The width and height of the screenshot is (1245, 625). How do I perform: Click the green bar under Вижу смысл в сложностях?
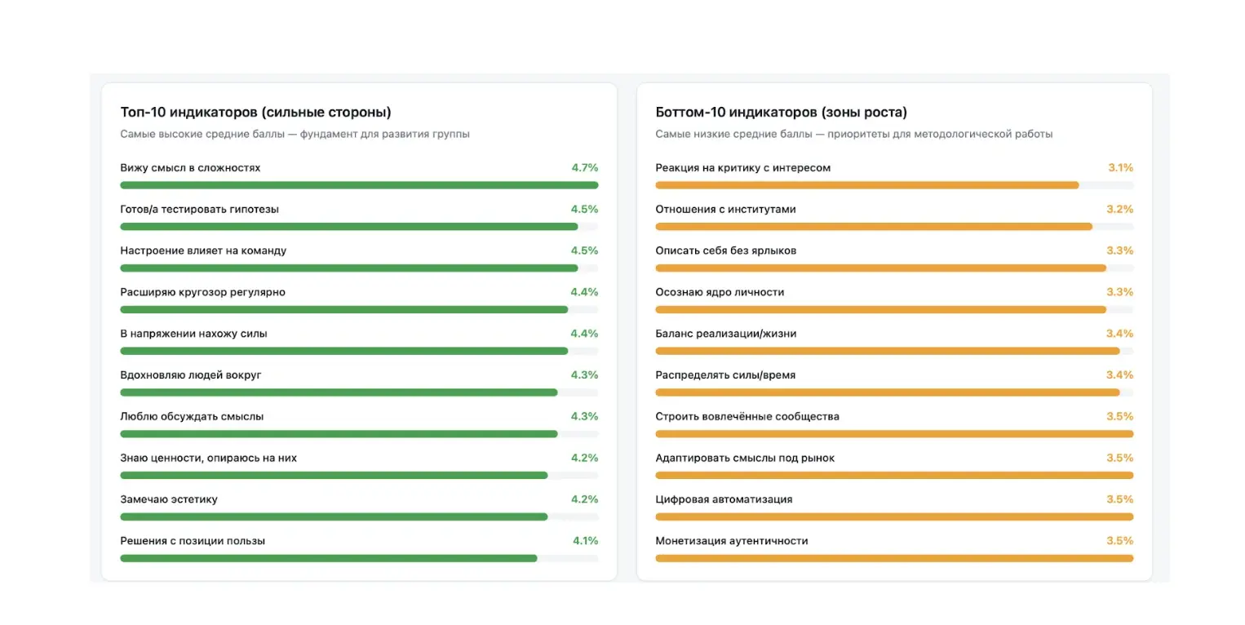(359, 185)
